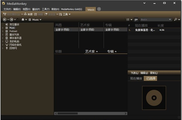The height and width of the screenshot is (120, 182).
Task: Click the edit tag toolbar icon
Action: pyautogui.click(x=35, y=14)
